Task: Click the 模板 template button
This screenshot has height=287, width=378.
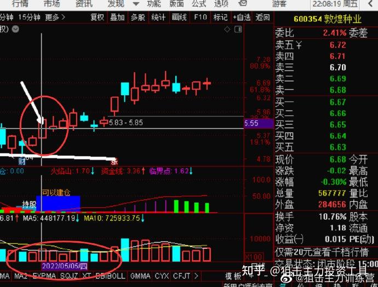Action: click(233, 277)
